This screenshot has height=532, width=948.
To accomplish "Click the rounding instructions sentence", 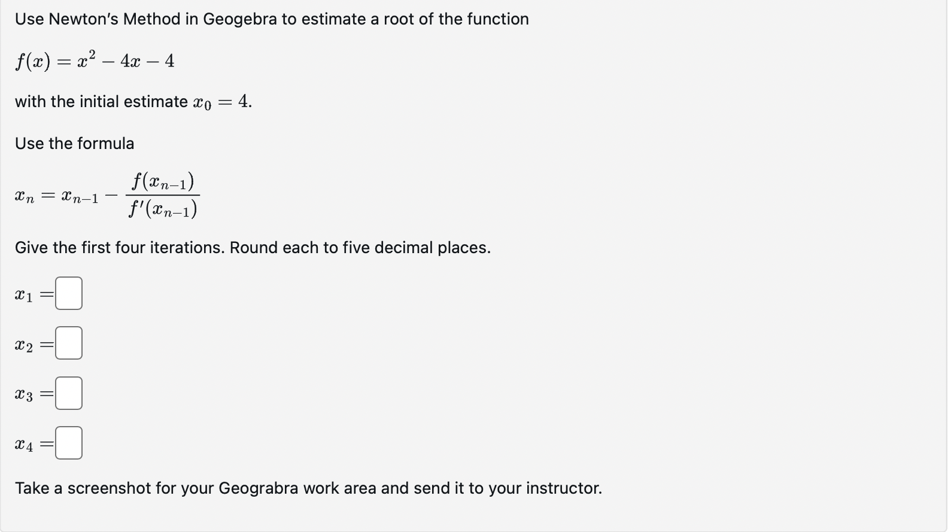I will (252, 247).
